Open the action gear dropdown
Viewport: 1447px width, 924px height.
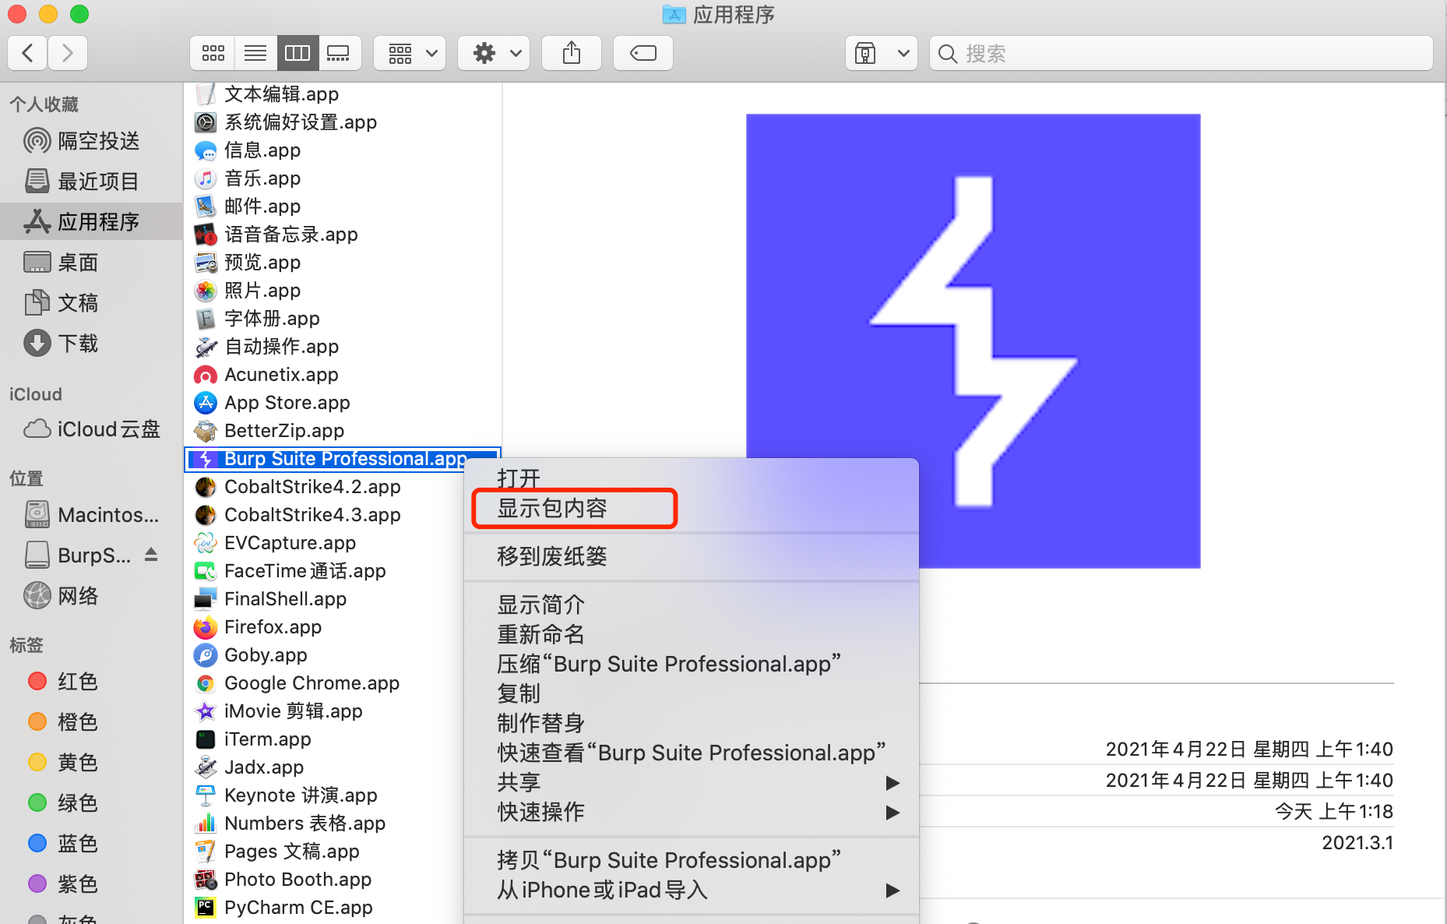point(493,53)
